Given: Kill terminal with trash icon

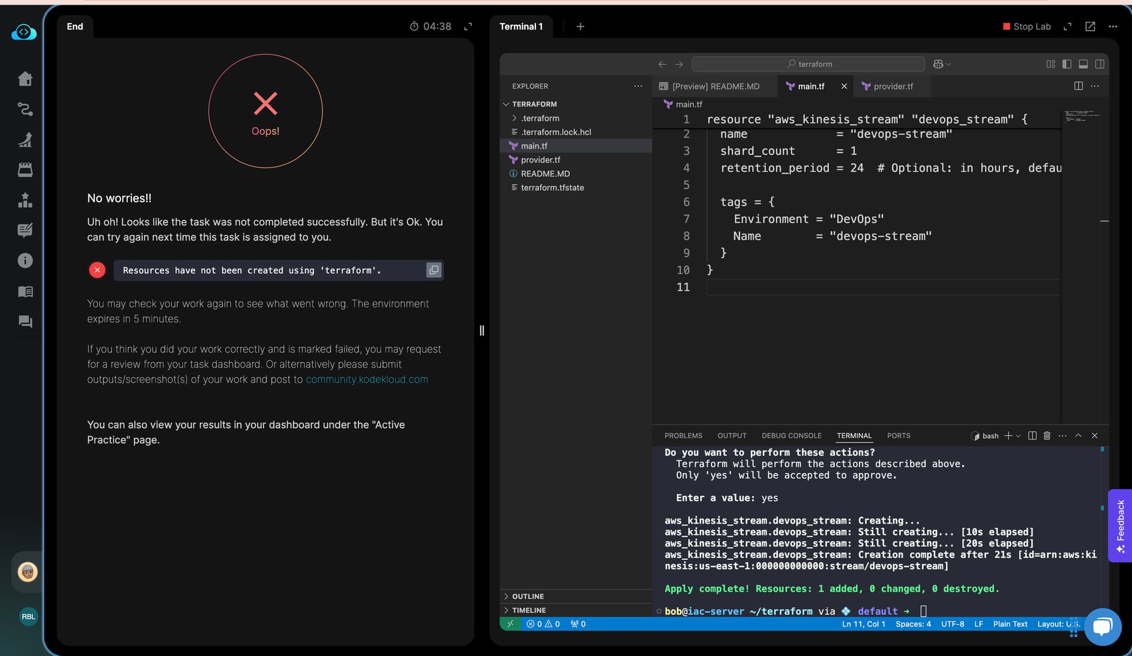Looking at the screenshot, I should [x=1047, y=436].
